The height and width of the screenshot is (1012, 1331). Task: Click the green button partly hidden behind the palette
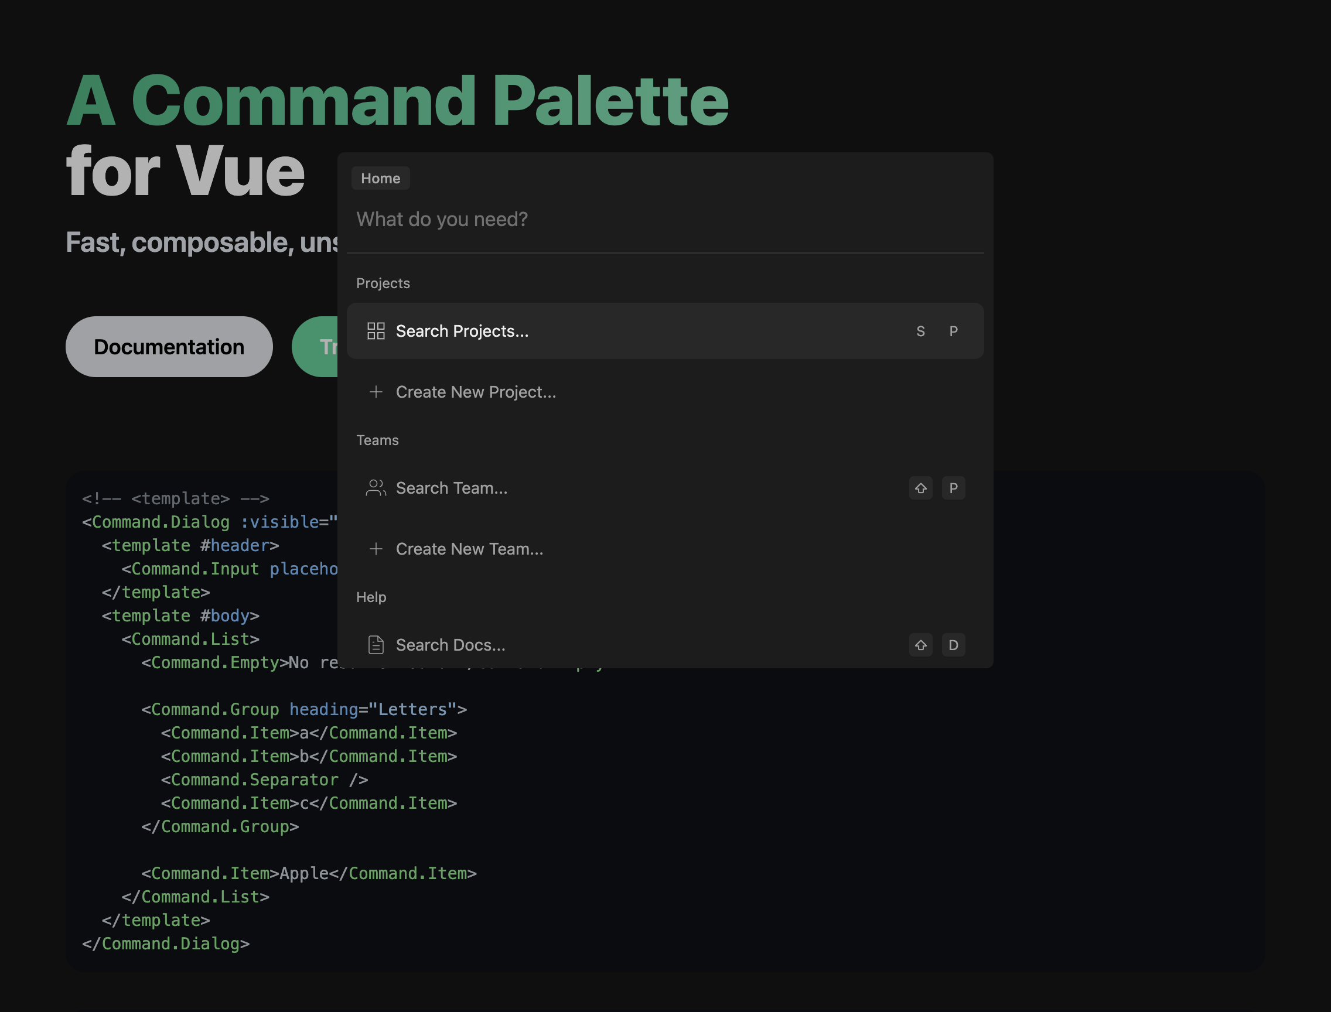[315, 347]
